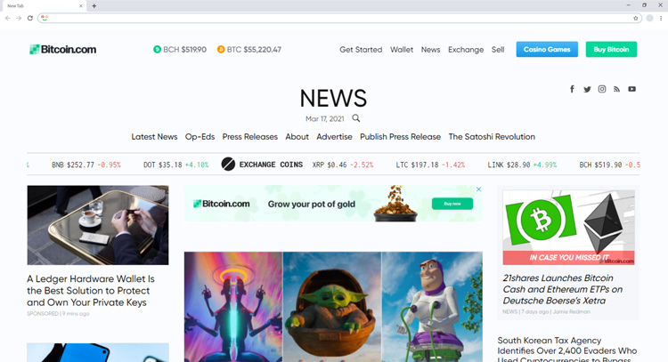
Task: Click Buy now in the ad banner
Action: click(452, 204)
